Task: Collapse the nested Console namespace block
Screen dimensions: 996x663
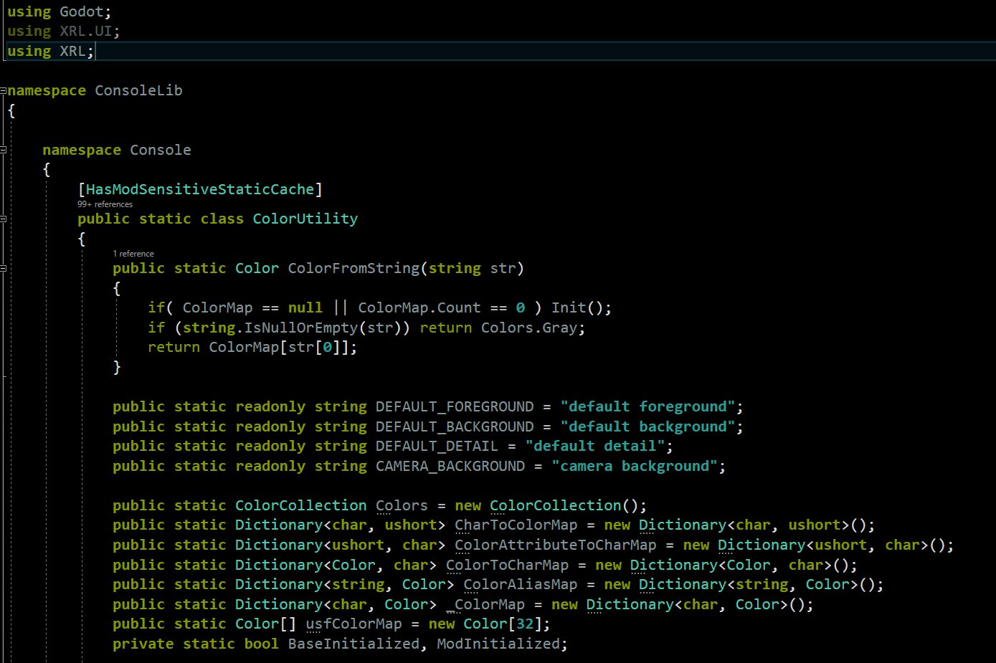Action: click(x=4, y=150)
